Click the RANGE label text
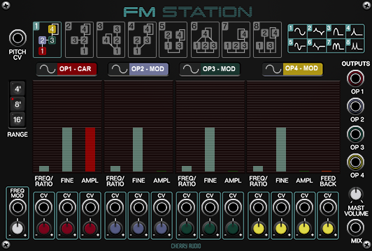This screenshot has height=251, width=372. pos(17,135)
